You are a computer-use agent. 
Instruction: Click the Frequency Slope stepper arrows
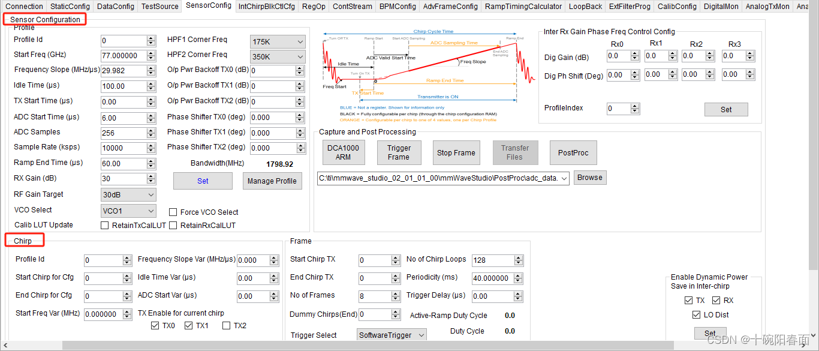(x=151, y=71)
